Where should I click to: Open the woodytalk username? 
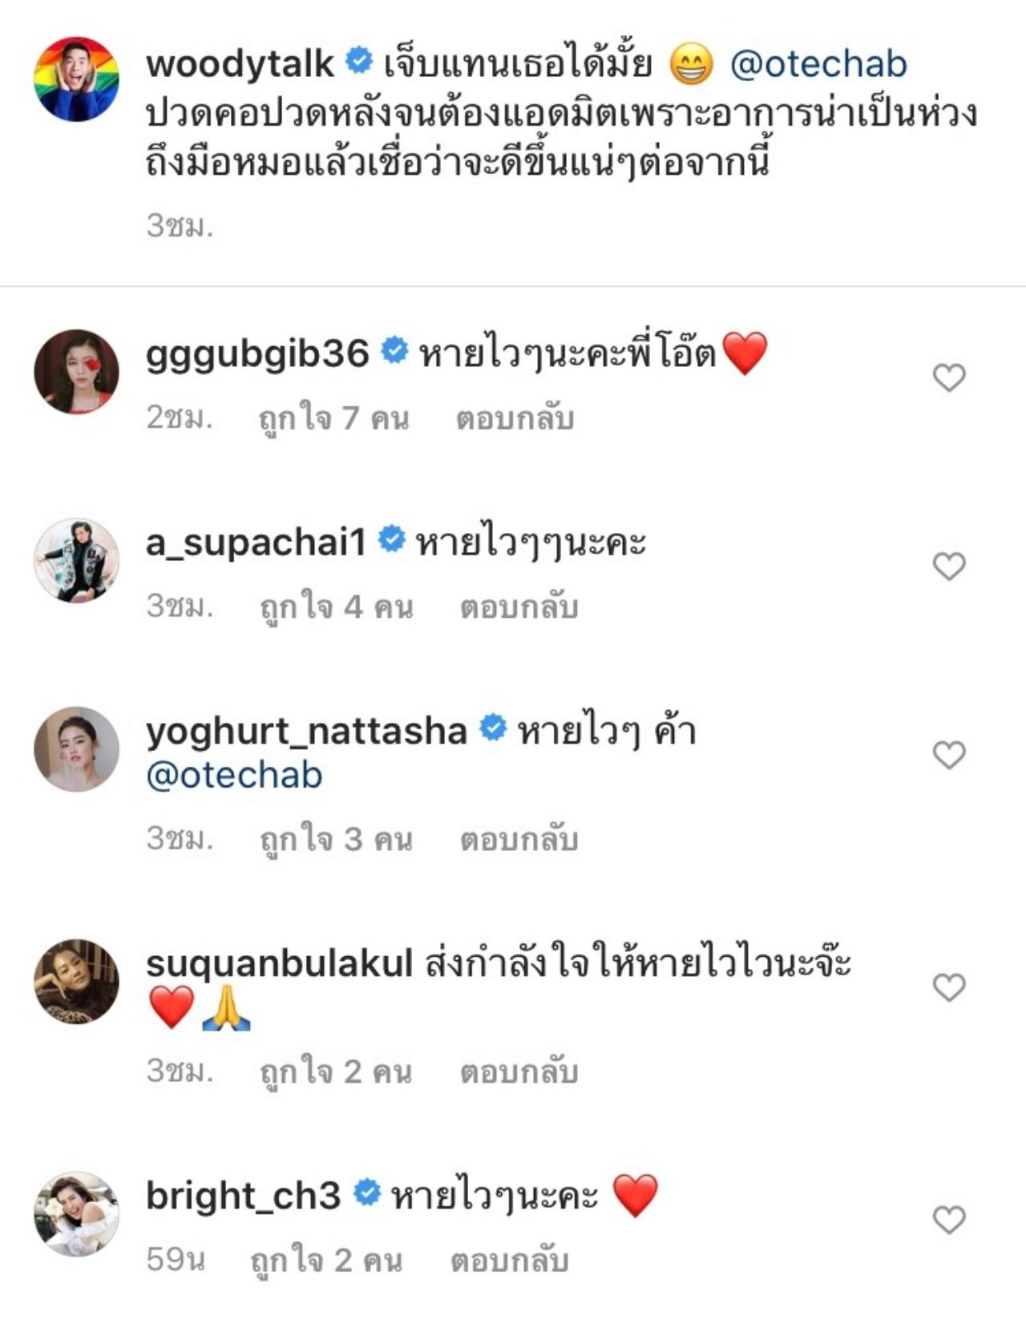coord(240,64)
